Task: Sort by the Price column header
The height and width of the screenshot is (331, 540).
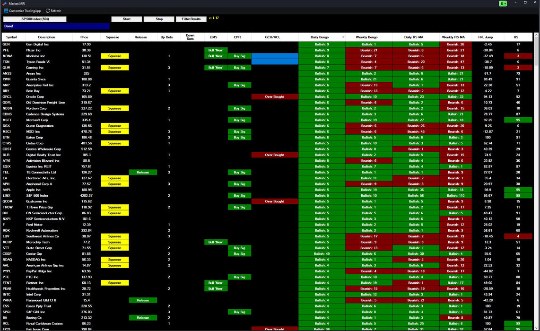Action: [x=84, y=37]
